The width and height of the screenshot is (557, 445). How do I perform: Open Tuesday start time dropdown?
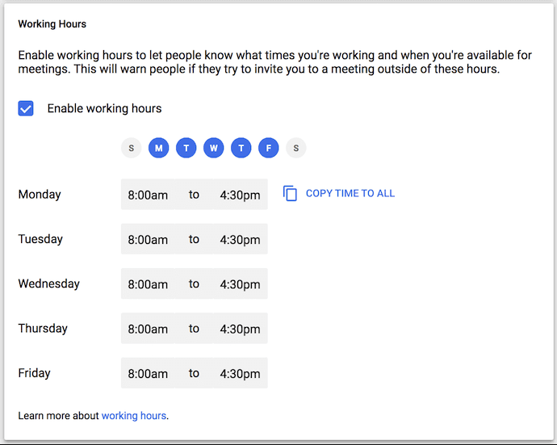pyautogui.click(x=149, y=240)
